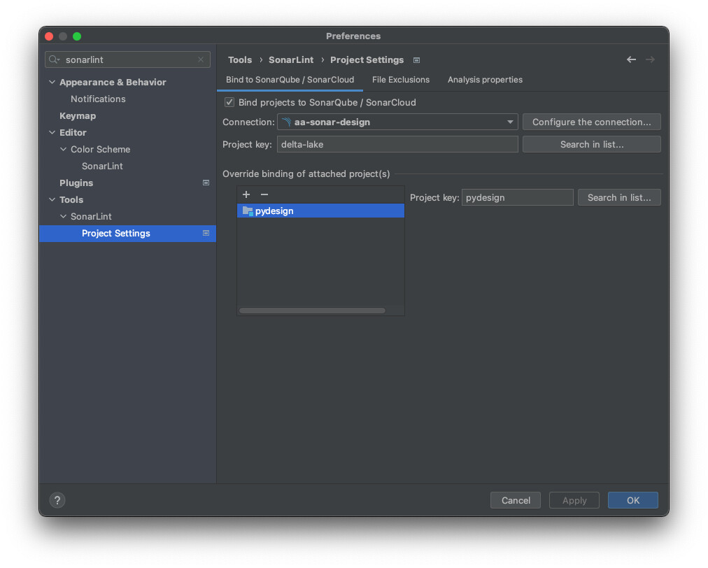Select Keymap in the settings tree
708x568 pixels.
coord(78,116)
